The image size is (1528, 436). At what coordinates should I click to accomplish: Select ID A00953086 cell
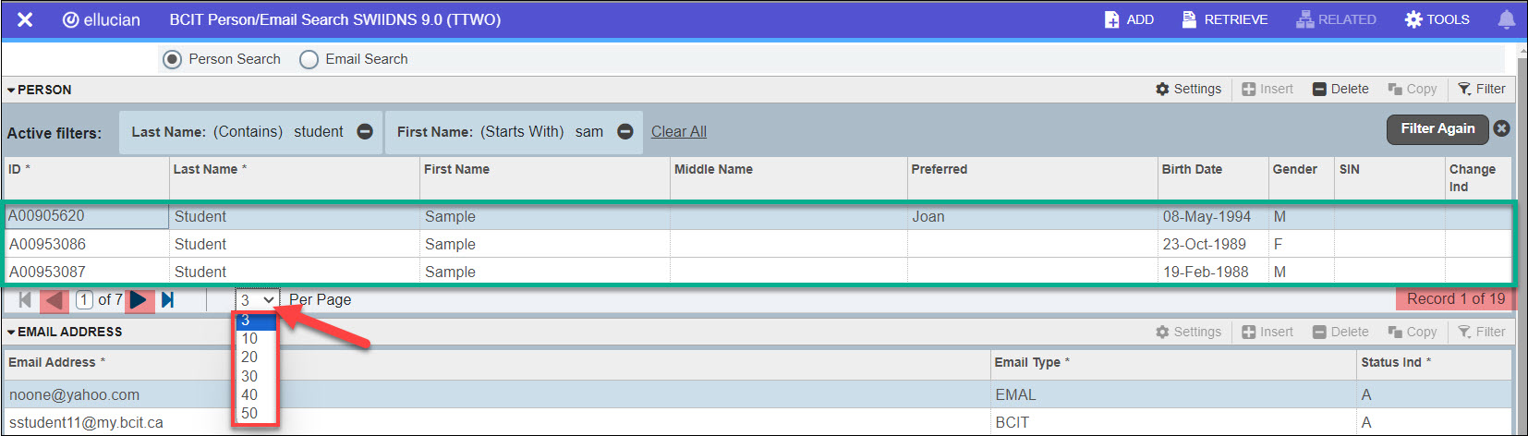pyautogui.click(x=86, y=244)
